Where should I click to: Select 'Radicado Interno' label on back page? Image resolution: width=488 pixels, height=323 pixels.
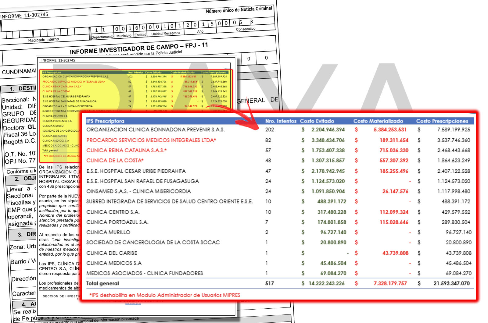tap(44, 40)
